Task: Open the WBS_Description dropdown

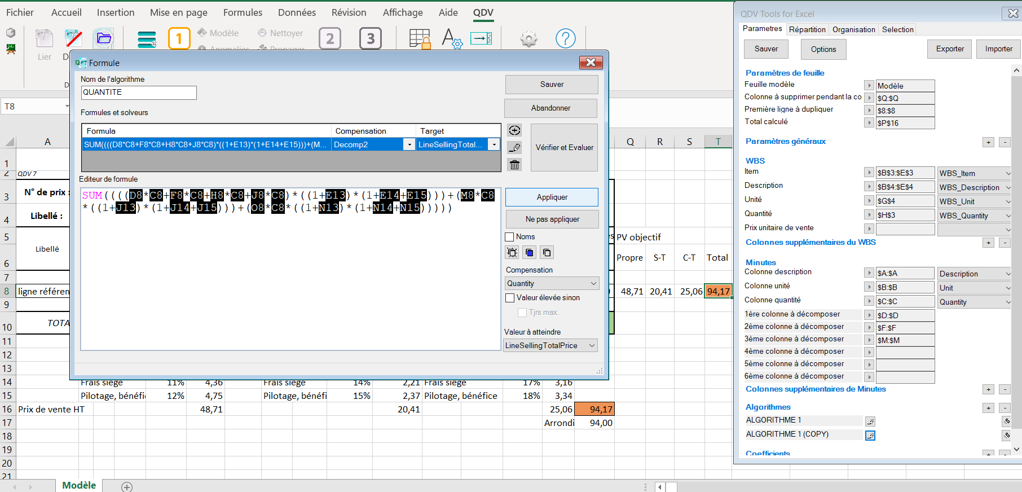Action: pos(974,187)
